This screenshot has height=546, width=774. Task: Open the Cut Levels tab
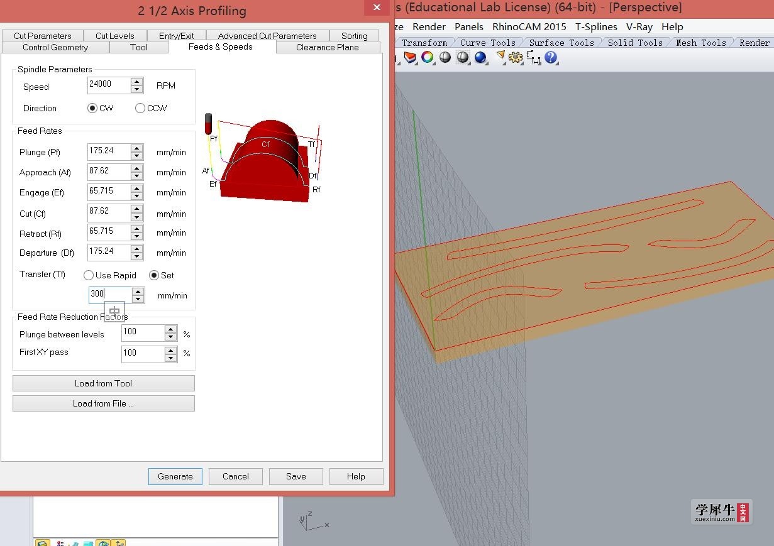click(x=115, y=36)
